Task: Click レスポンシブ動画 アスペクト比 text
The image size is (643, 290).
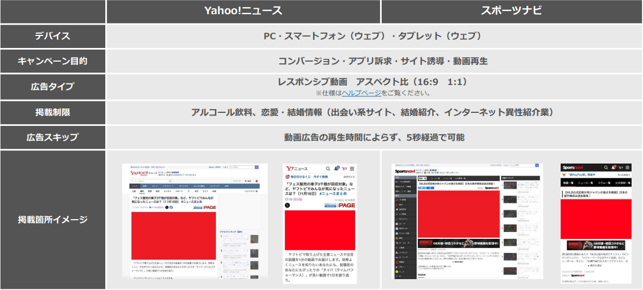Action: (372, 82)
